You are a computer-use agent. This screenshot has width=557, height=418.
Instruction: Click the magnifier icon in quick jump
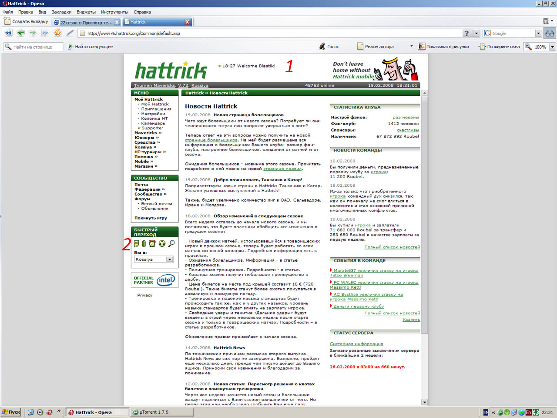click(171, 243)
